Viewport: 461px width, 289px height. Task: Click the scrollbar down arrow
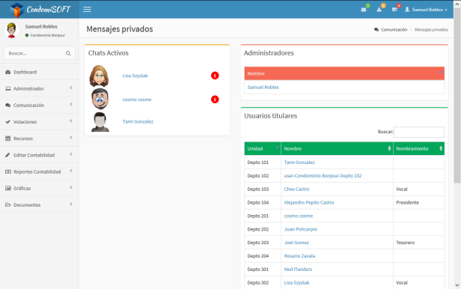457,285
